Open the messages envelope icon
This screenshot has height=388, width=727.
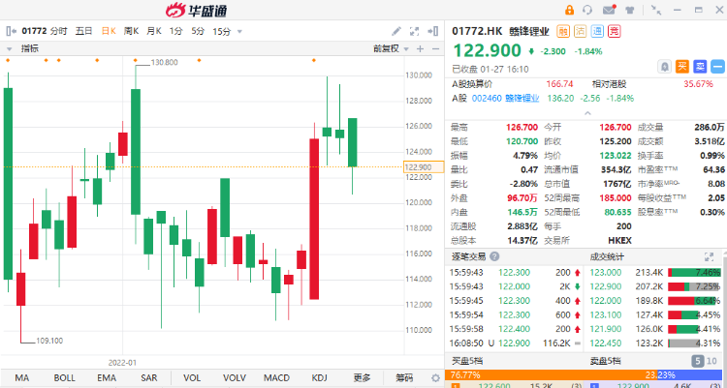pos(609,10)
